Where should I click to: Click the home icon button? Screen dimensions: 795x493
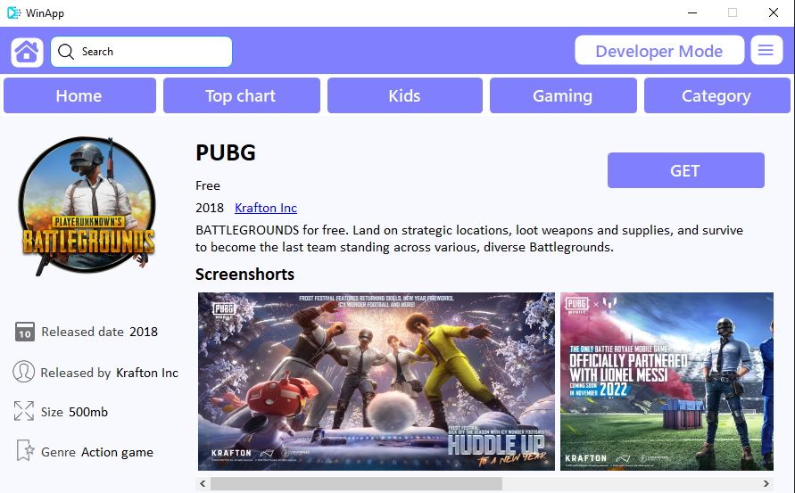(27, 52)
